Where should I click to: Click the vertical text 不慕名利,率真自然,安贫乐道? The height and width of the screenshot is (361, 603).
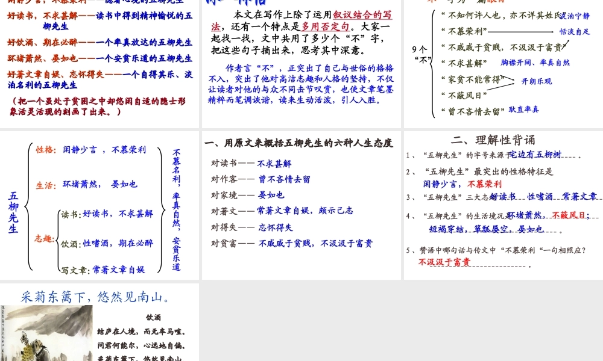(x=177, y=210)
